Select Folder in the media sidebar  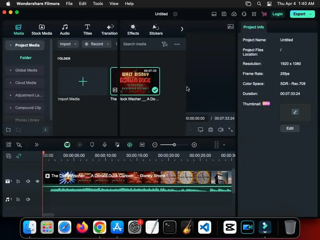(x=26, y=58)
